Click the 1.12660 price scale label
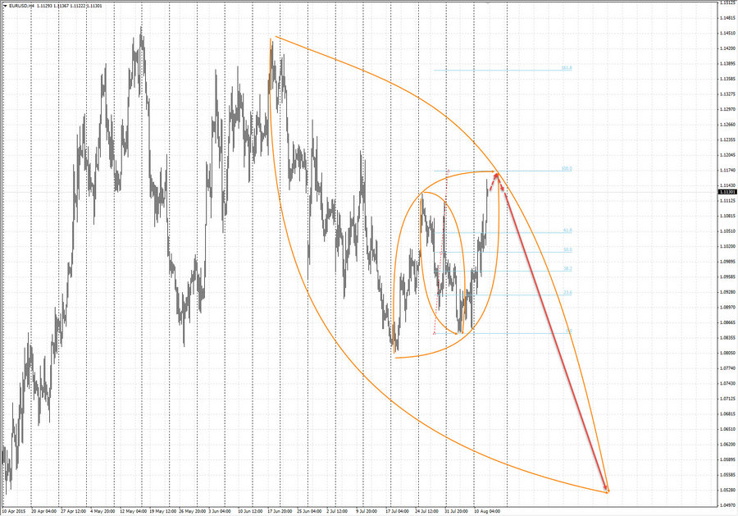This screenshot has height=516, width=738. (727, 125)
